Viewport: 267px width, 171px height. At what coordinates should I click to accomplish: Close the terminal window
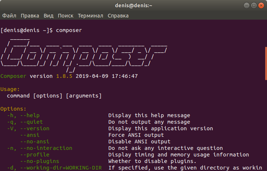[x=261, y=5]
